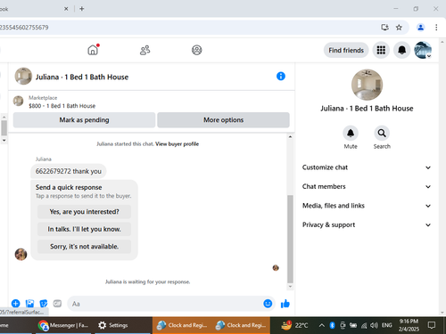Attach a photo with the image icon
The image size is (446, 334).
point(29,304)
